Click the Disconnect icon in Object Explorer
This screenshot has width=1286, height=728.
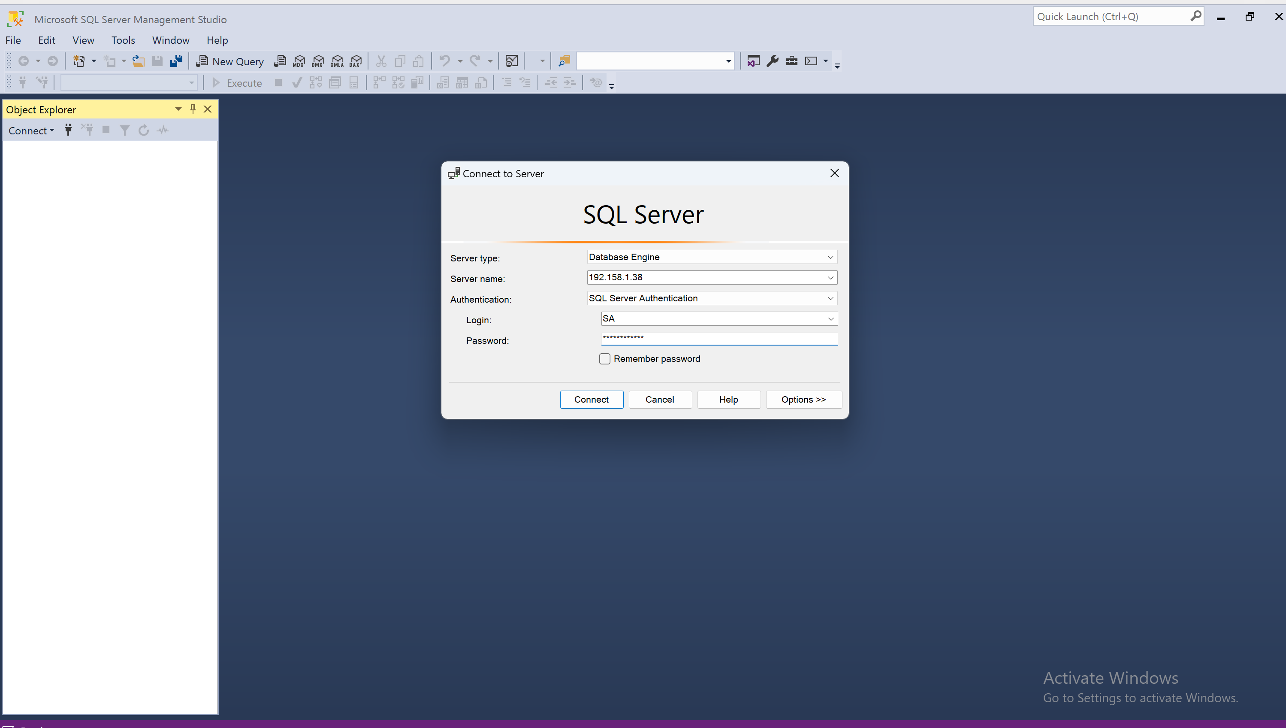(88, 130)
